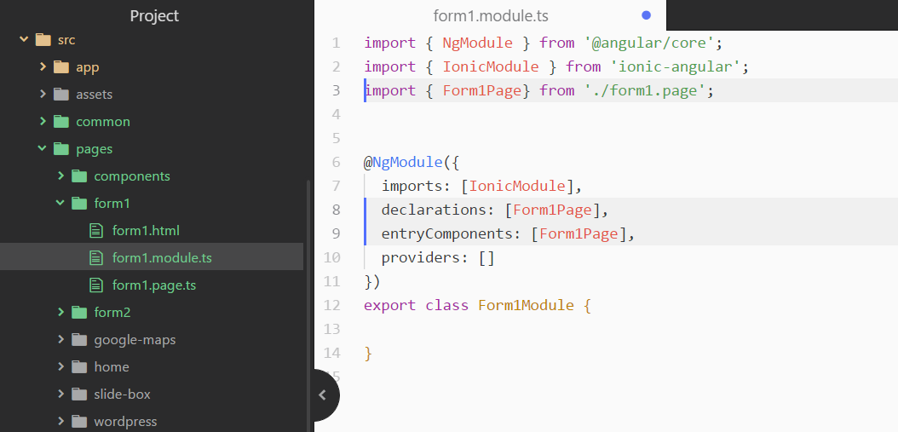The height and width of the screenshot is (432, 898).
Task: Expand the common folder chevron
Action: (43, 122)
